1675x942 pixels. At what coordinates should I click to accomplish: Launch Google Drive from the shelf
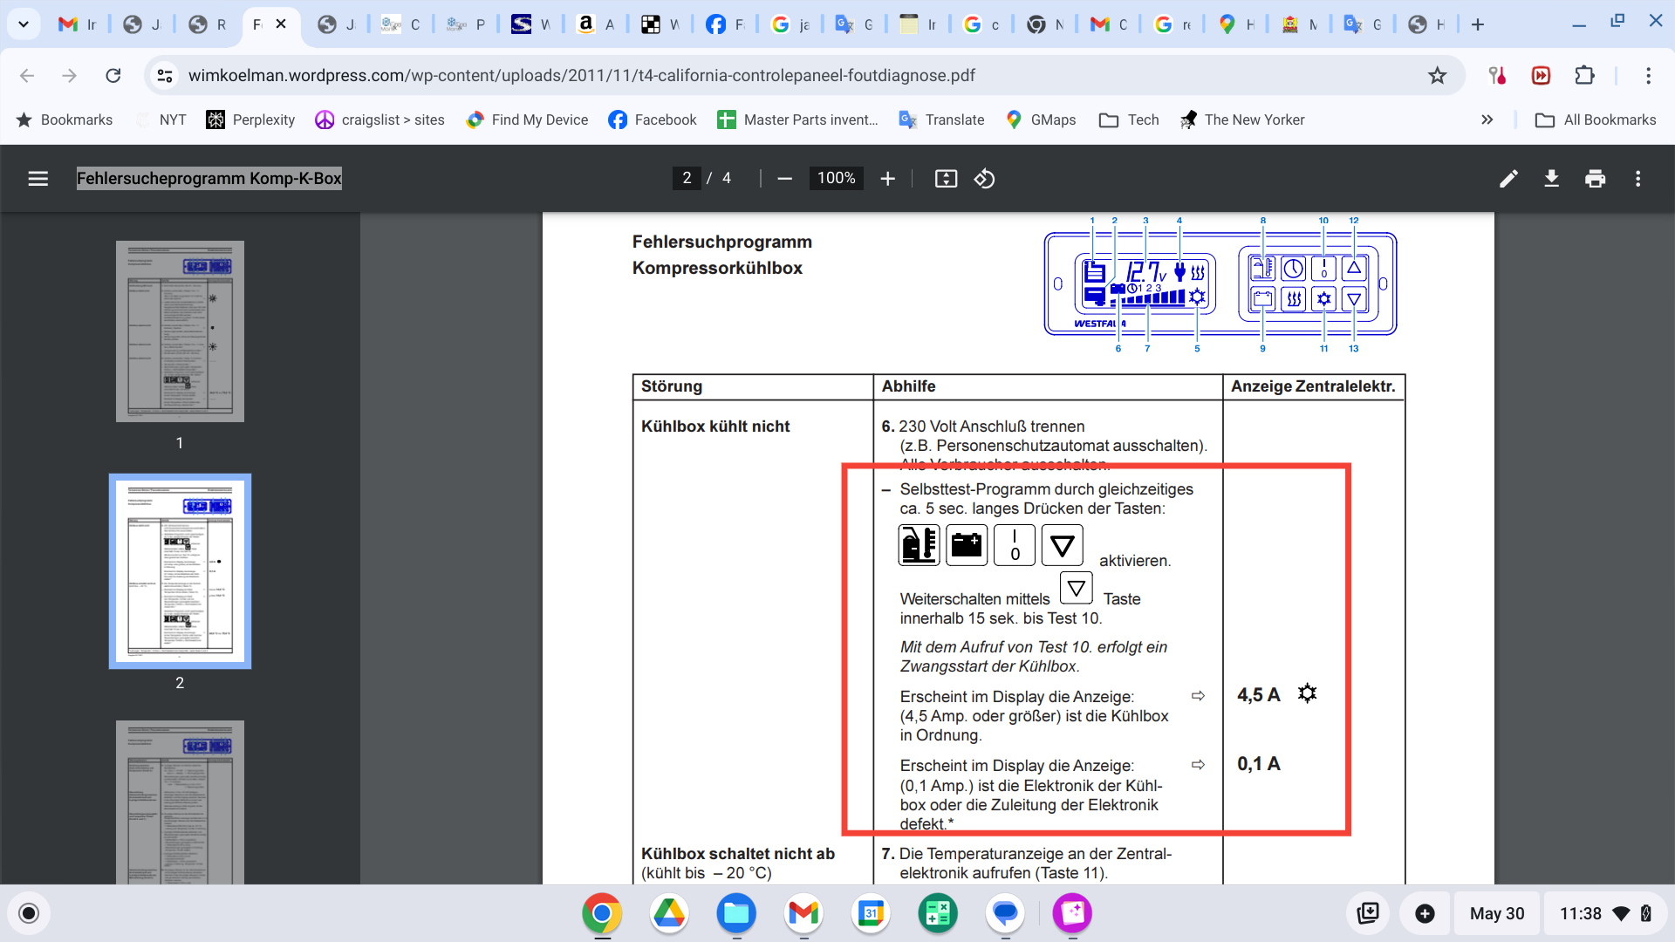point(669,913)
